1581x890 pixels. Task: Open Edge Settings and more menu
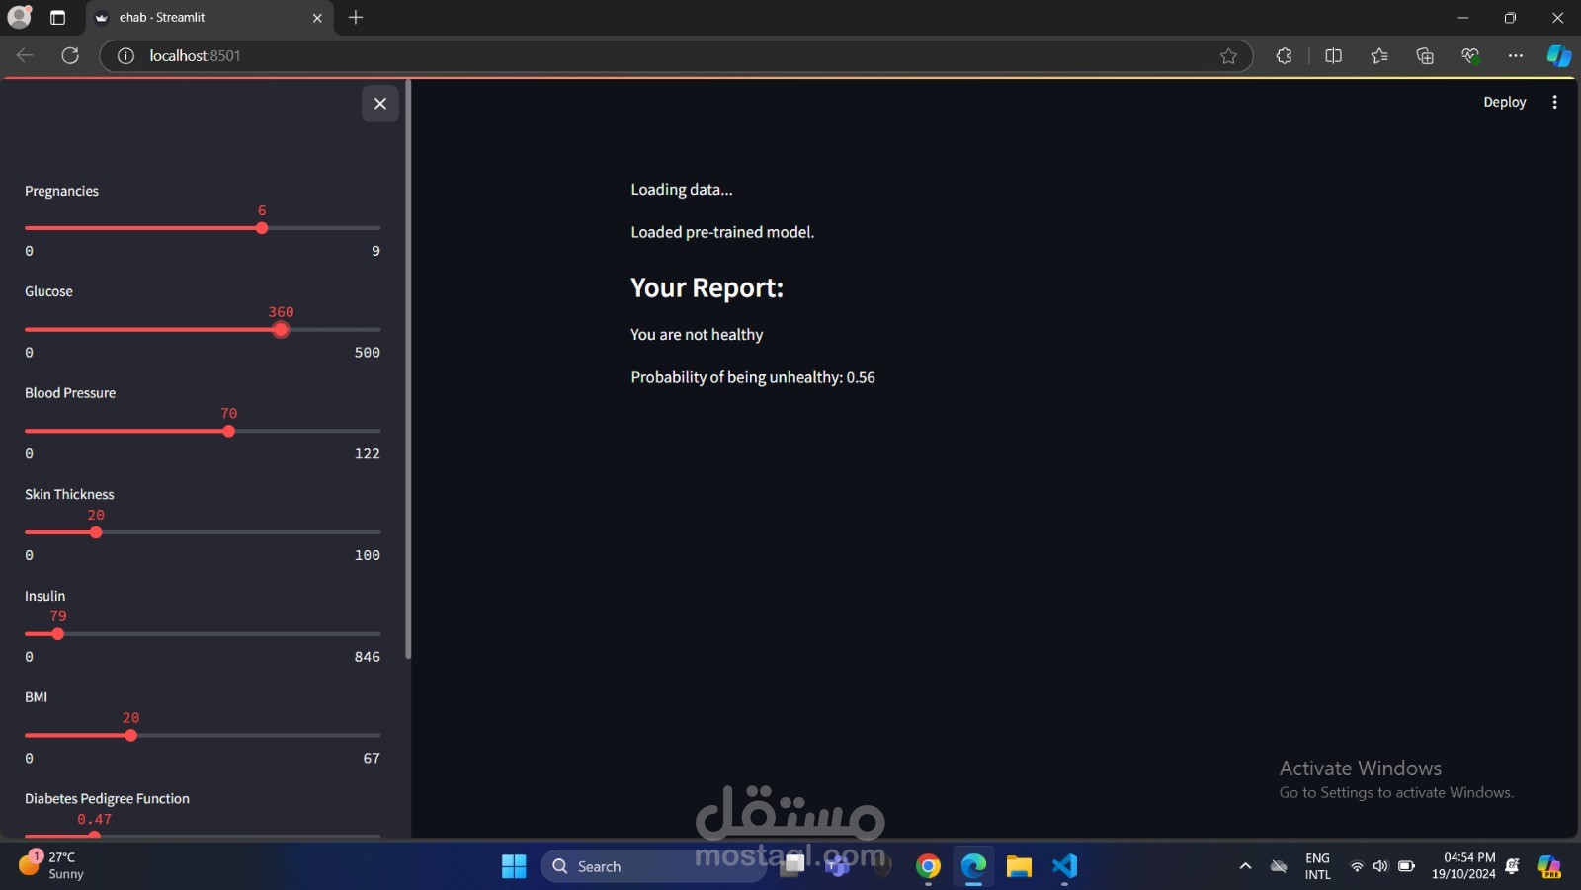[1516, 56]
